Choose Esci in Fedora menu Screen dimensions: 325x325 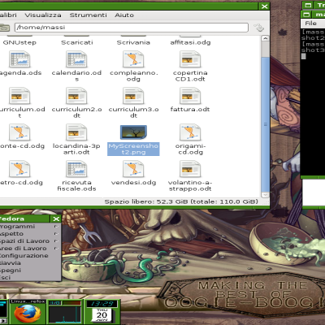[x=30, y=278]
